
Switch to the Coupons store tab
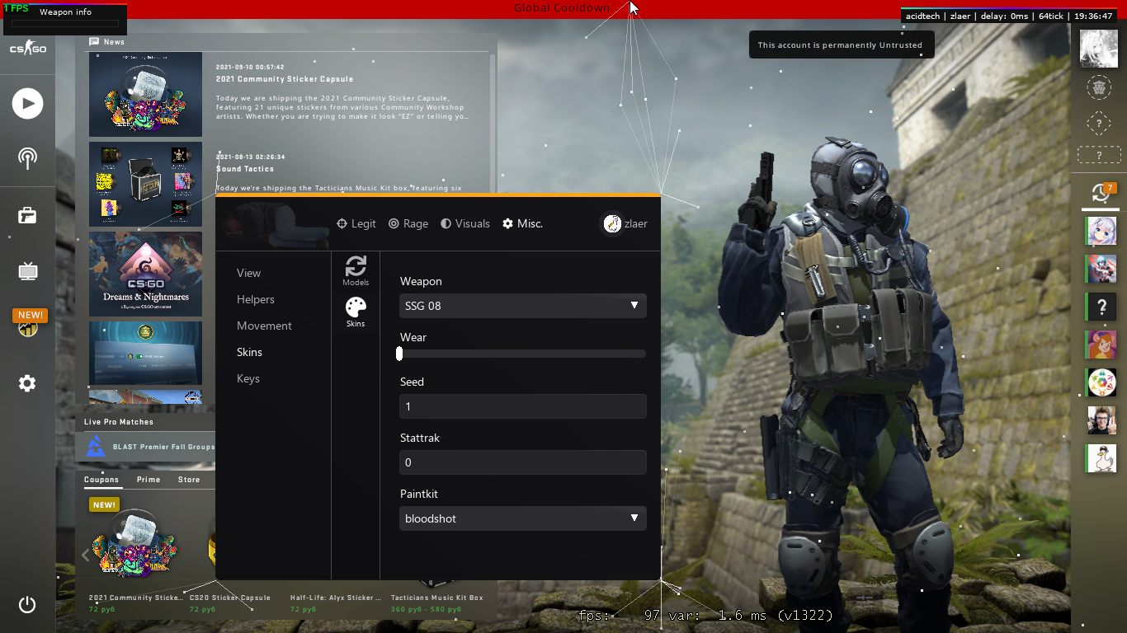pyautogui.click(x=101, y=480)
